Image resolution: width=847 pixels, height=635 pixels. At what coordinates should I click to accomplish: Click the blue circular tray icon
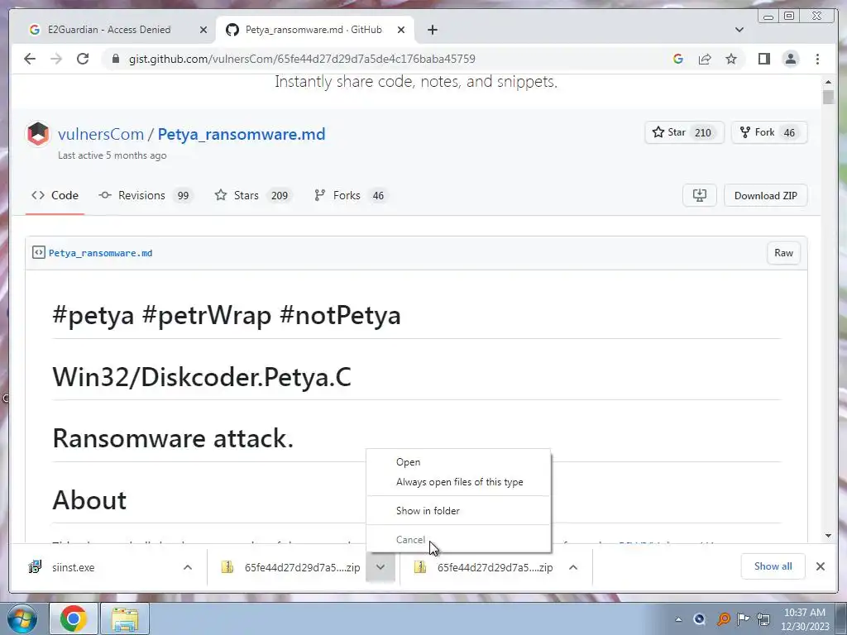[700, 618]
